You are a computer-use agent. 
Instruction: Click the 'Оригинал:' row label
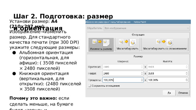(94, 67)
